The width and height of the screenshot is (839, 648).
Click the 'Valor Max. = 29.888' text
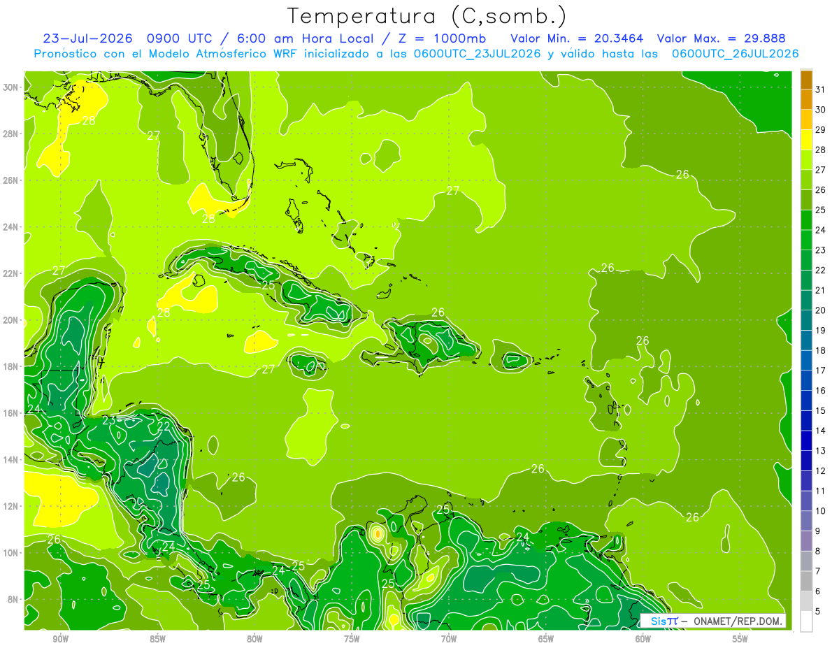pos(721,38)
